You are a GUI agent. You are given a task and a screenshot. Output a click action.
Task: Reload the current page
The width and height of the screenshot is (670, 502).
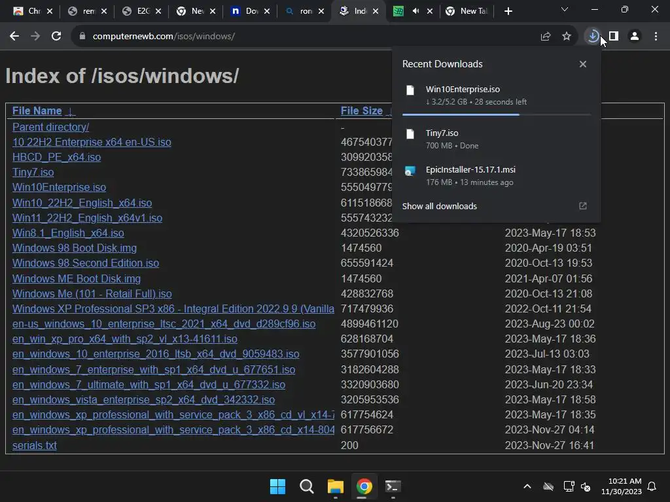tap(56, 37)
